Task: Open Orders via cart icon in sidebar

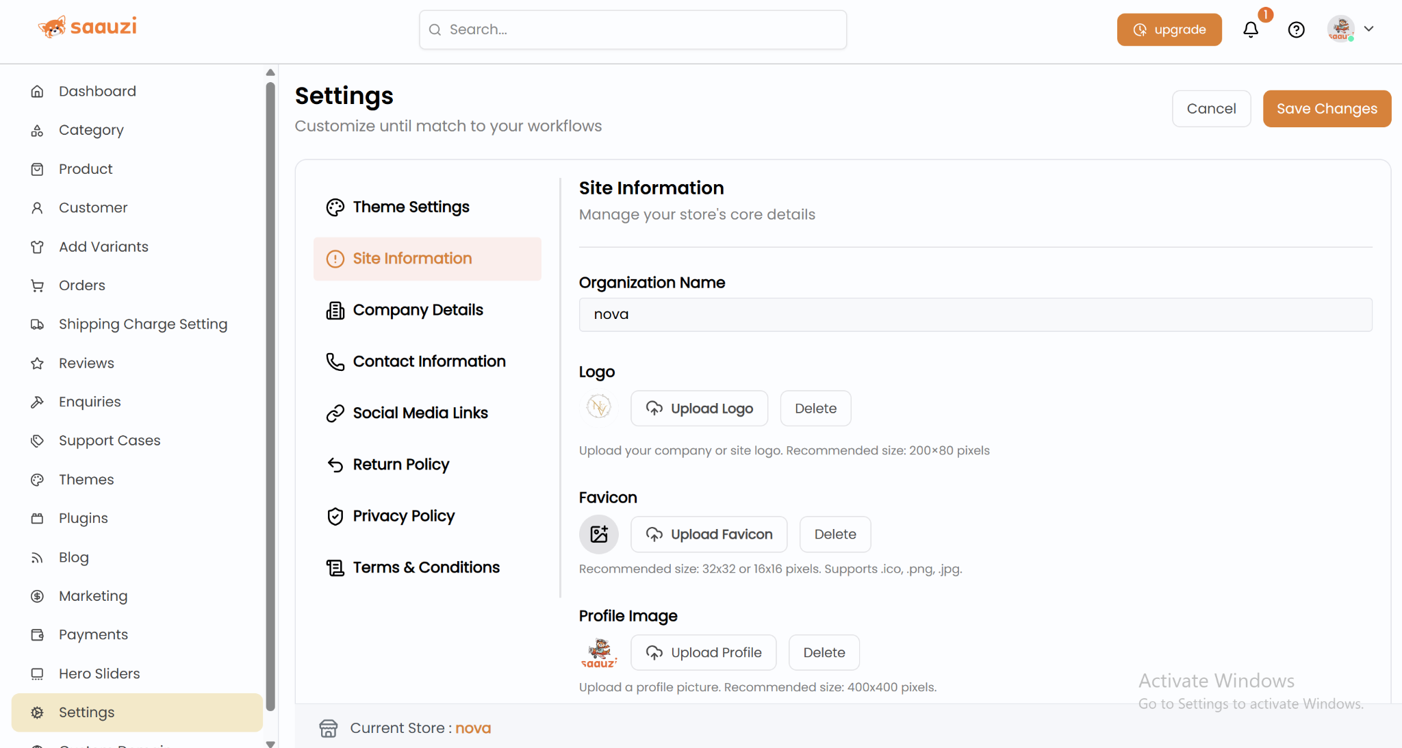Action: point(38,286)
